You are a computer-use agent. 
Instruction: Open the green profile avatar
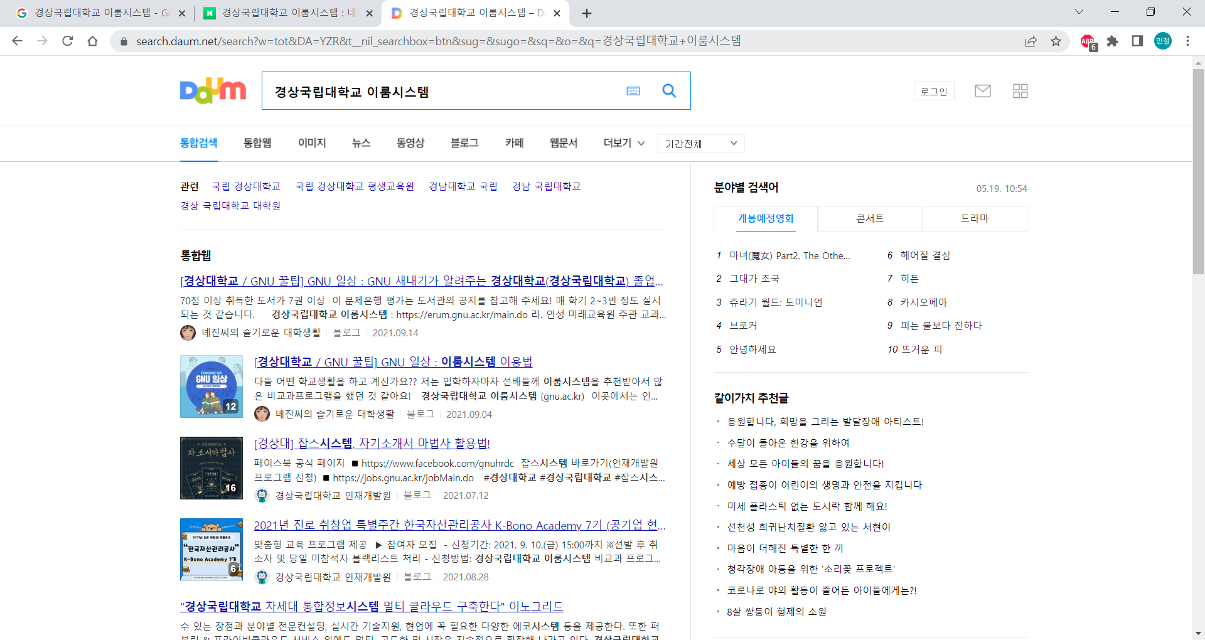(1162, 41)
